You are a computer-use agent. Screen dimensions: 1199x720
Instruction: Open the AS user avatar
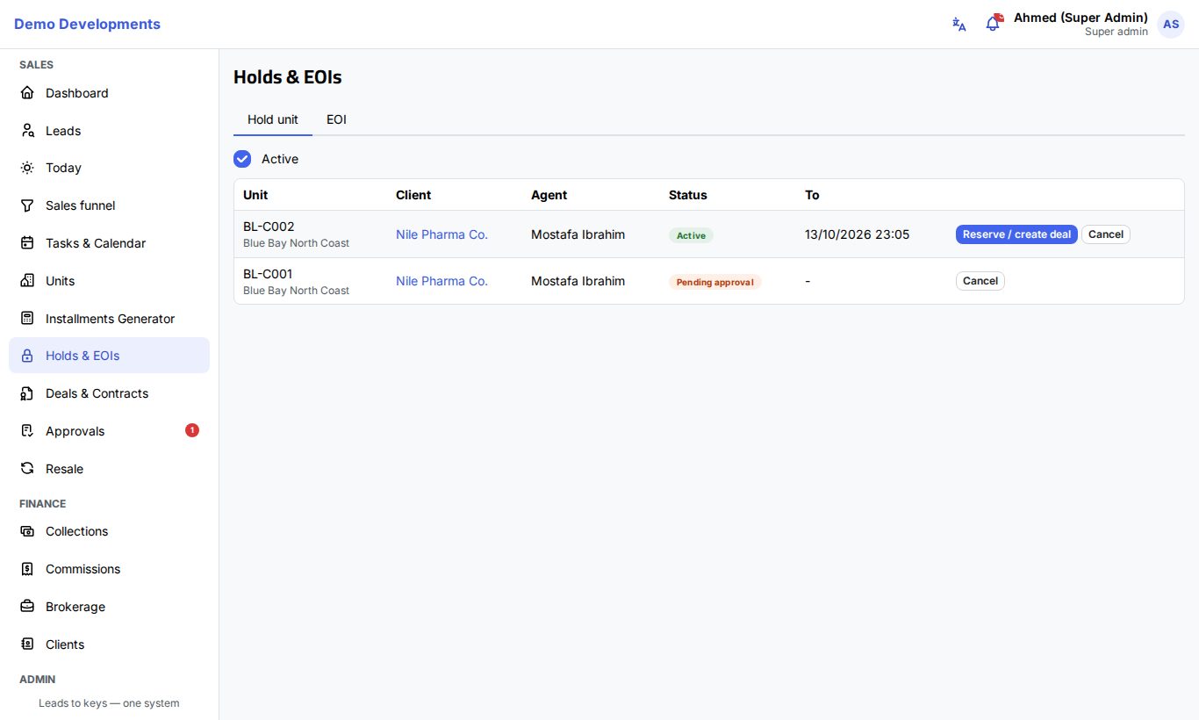pos(1171,25)
